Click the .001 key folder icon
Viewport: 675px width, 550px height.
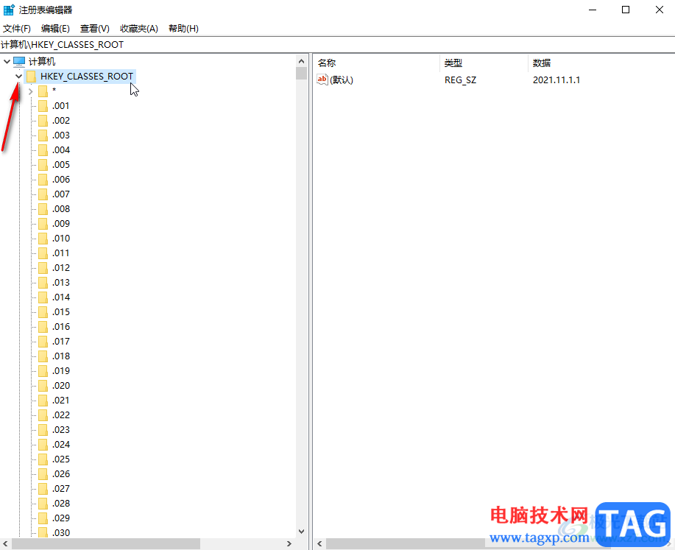(x=43, y=106)
